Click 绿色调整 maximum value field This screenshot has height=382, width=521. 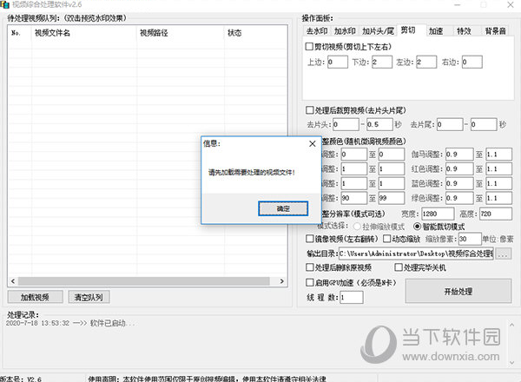coord(499,198)
